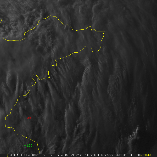Click the "103000" time value
Image resolution: width=157 pixels, height=157 pixels.
[92, 155]
